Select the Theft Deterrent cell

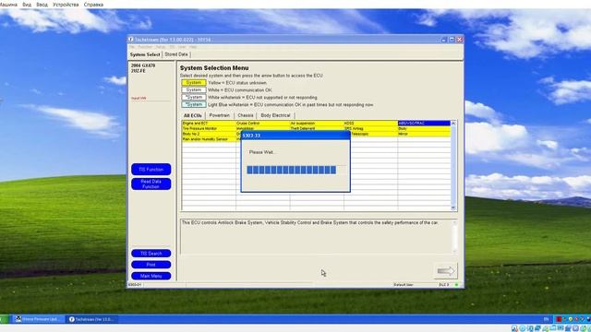[x=317, y=128]
